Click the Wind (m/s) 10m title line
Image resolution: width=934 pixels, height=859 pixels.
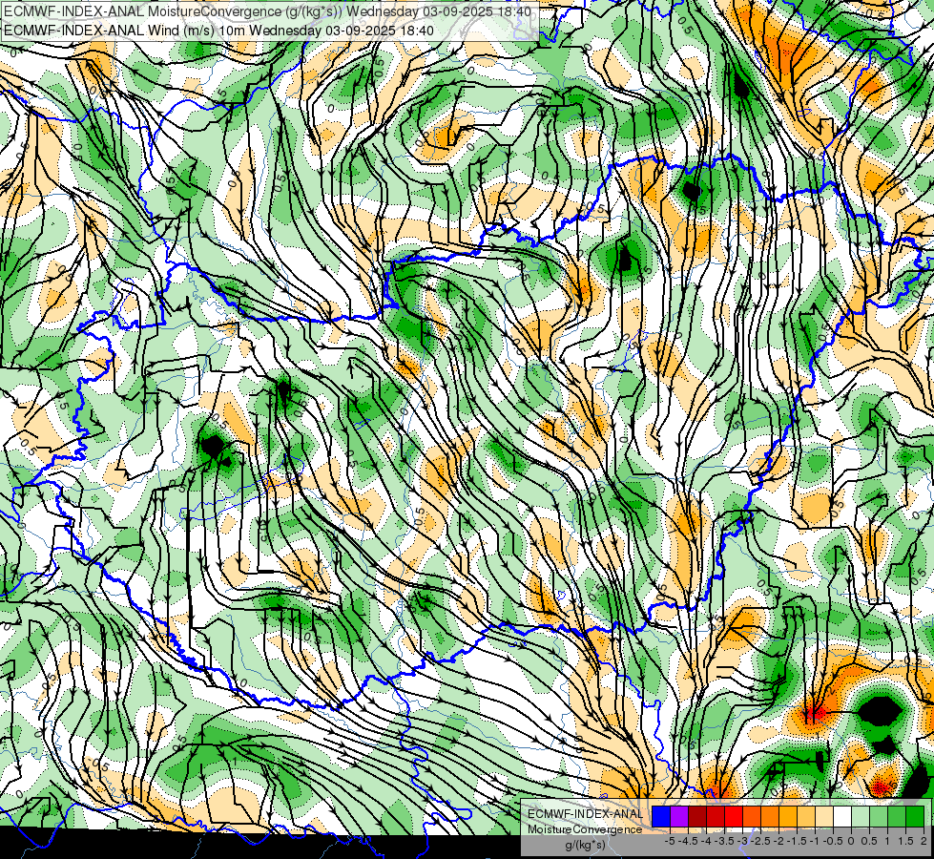pos(218,31)
